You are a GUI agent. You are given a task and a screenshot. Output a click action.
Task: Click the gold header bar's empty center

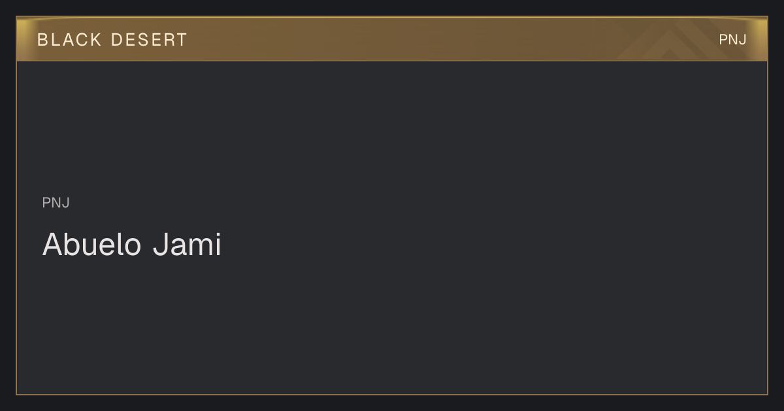coord(392,39)
